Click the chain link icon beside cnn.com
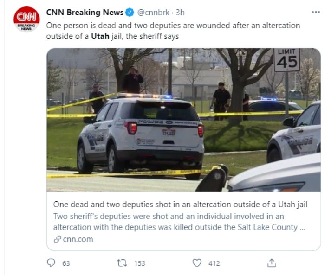This screenshot has height=275, width=325. coord(57,239)
